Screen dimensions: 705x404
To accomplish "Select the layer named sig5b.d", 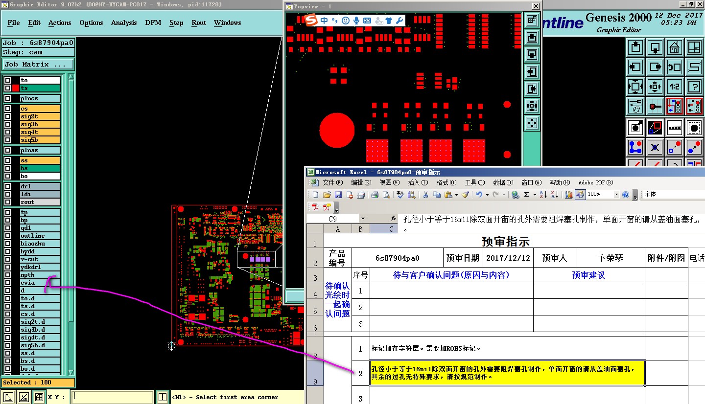I will coord(40,345).
